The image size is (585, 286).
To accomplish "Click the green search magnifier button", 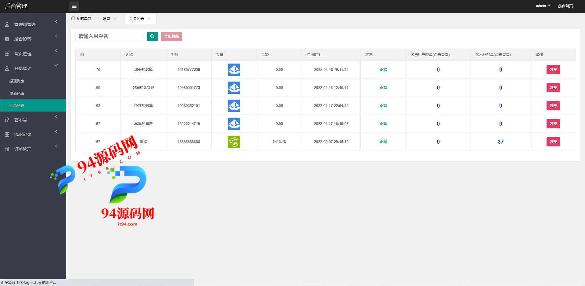I will pyautogui.click(x=152, y=36).
